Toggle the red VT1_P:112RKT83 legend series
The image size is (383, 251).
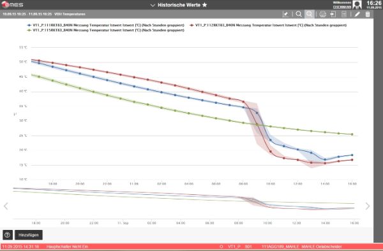pos(268,25)
